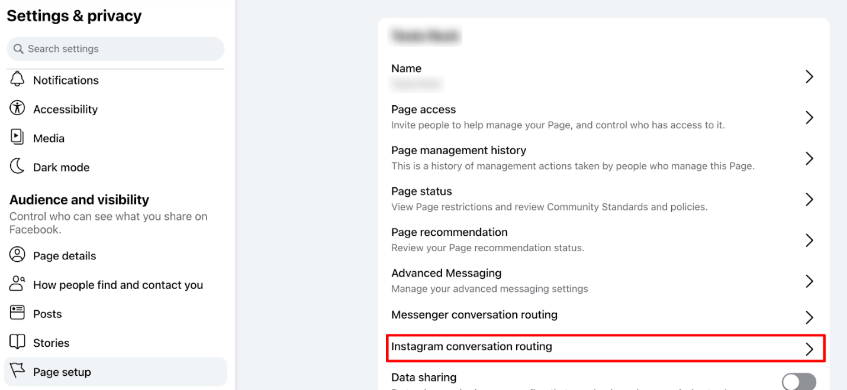Click the Posts icon in the sidebar

coord(18,313)
